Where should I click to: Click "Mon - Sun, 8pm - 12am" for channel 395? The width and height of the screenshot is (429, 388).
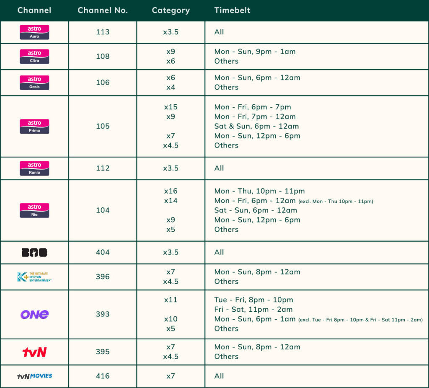257,347
